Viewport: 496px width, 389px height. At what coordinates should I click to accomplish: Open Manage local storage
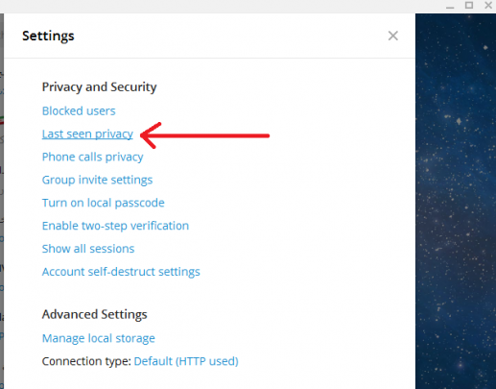point(99,338)
